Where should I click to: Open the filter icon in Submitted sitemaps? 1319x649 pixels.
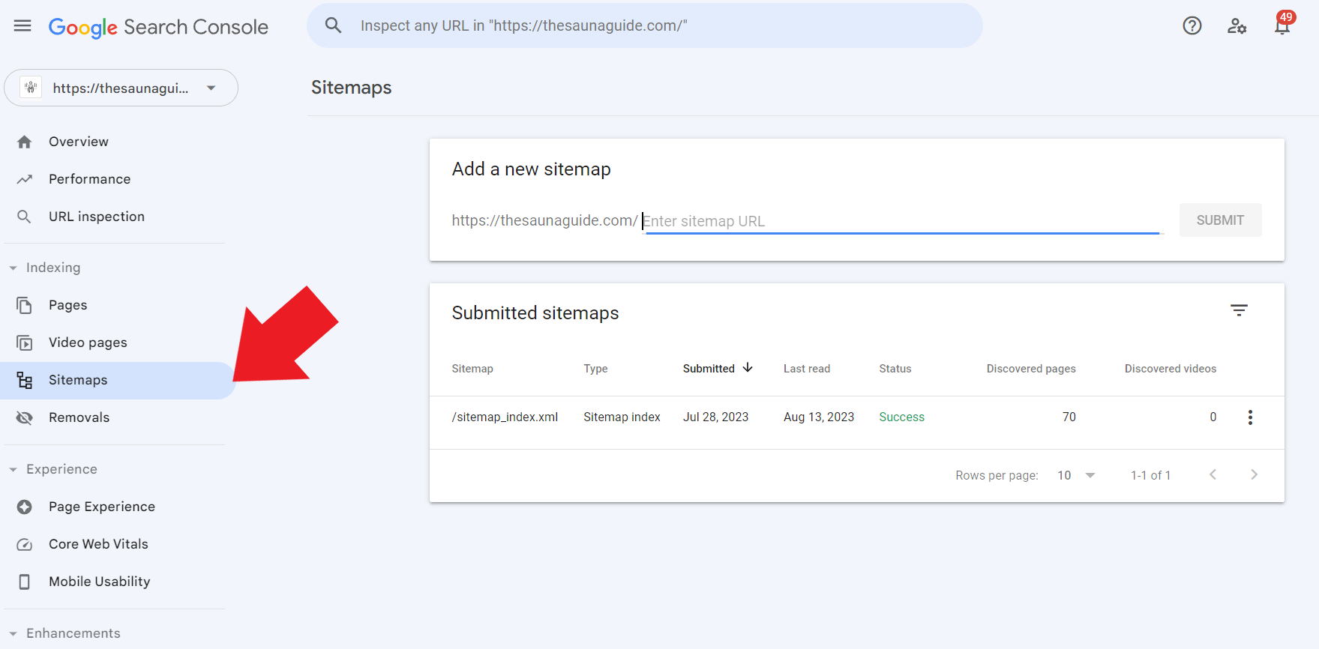[1239, 310]
